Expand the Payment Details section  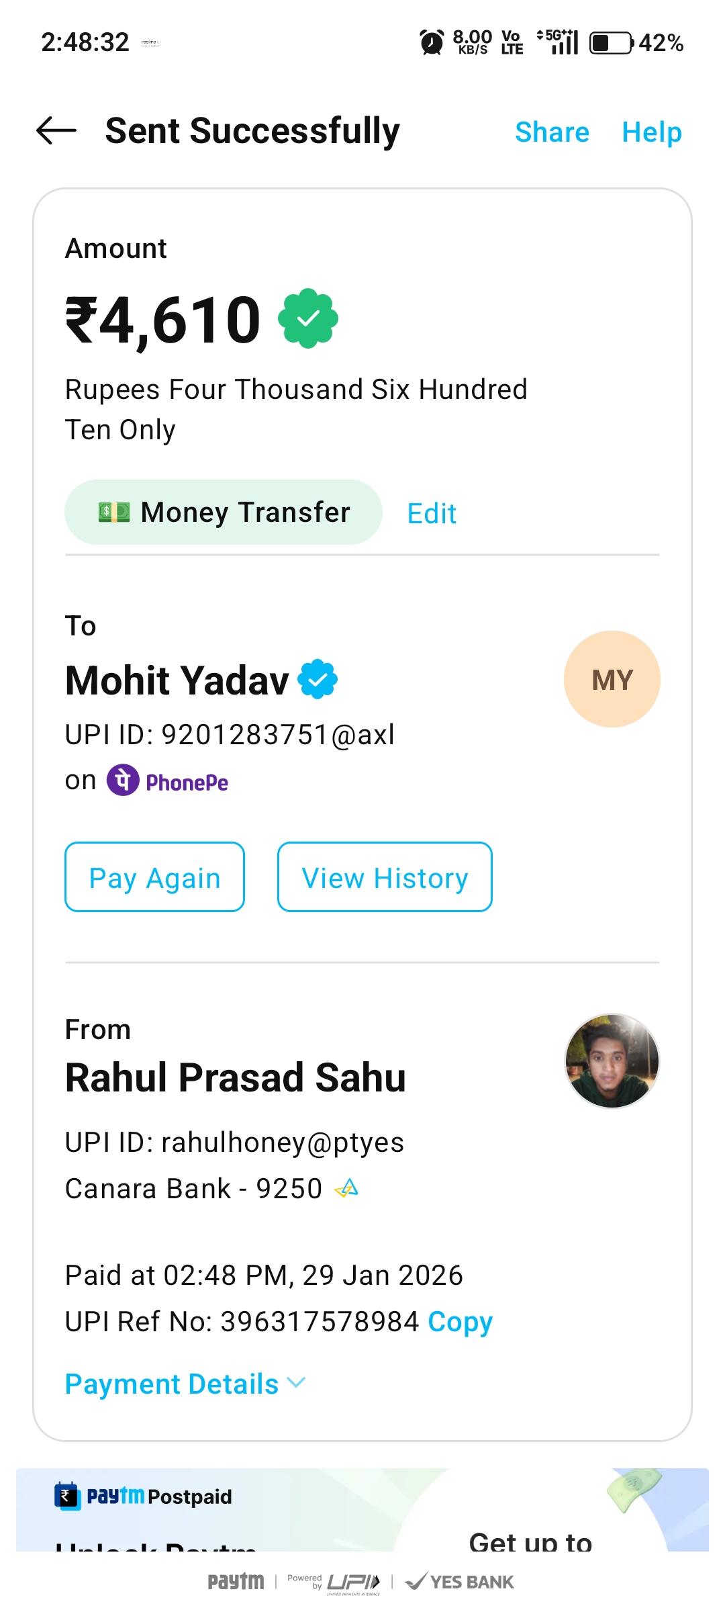coord(172,1384)
